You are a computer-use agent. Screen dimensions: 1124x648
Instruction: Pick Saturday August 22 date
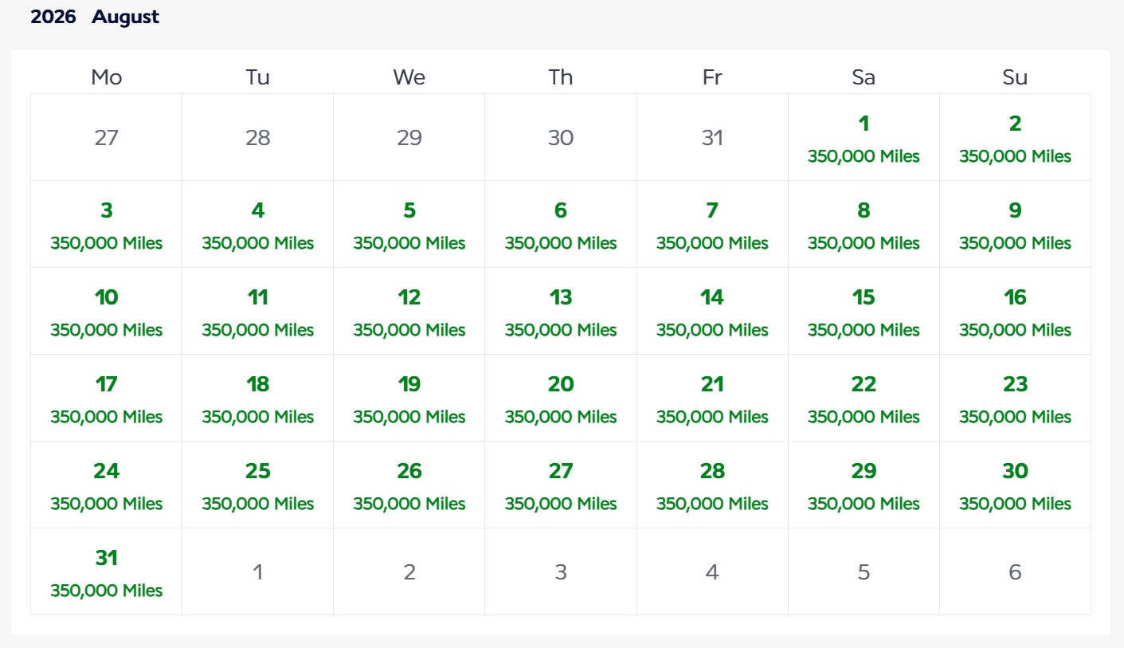click(x=864, y=399)
